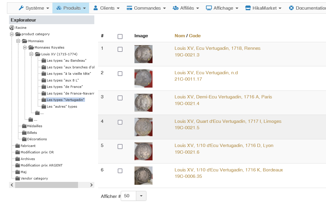The width and height of the screenshot is (326, 204).
Task: Open the Demi-Ecu Vertugadin 1716 A Paris link
Action: pyautogui.click(x=223, y=97)
